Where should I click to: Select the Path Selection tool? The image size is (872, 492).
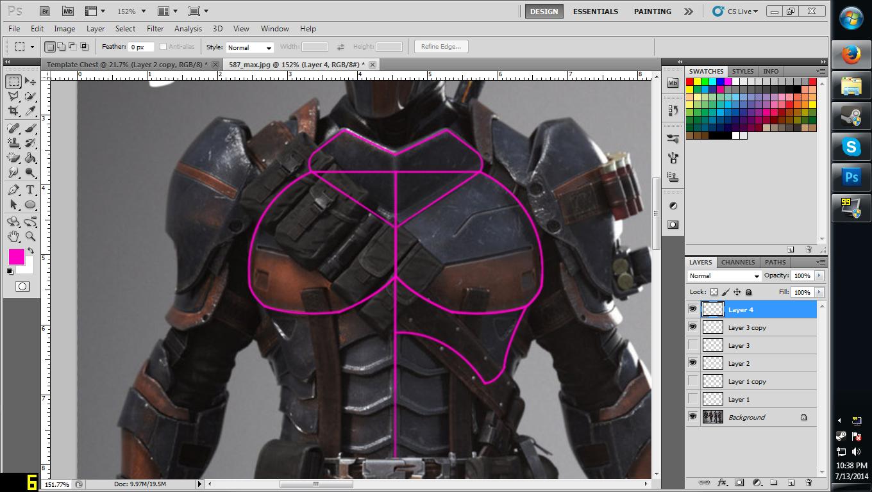[x=13, y=205]
